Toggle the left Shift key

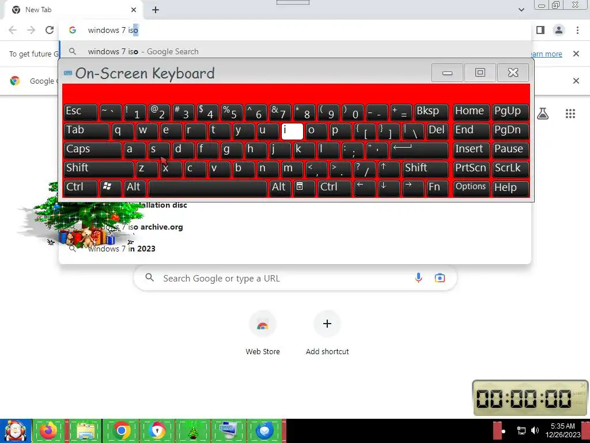click(x=99, y=169)
